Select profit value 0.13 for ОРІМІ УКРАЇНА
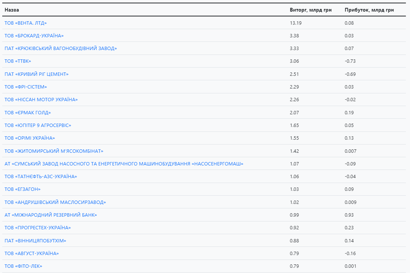This screenshot has width=410, height=273. (x=349, y=138)
